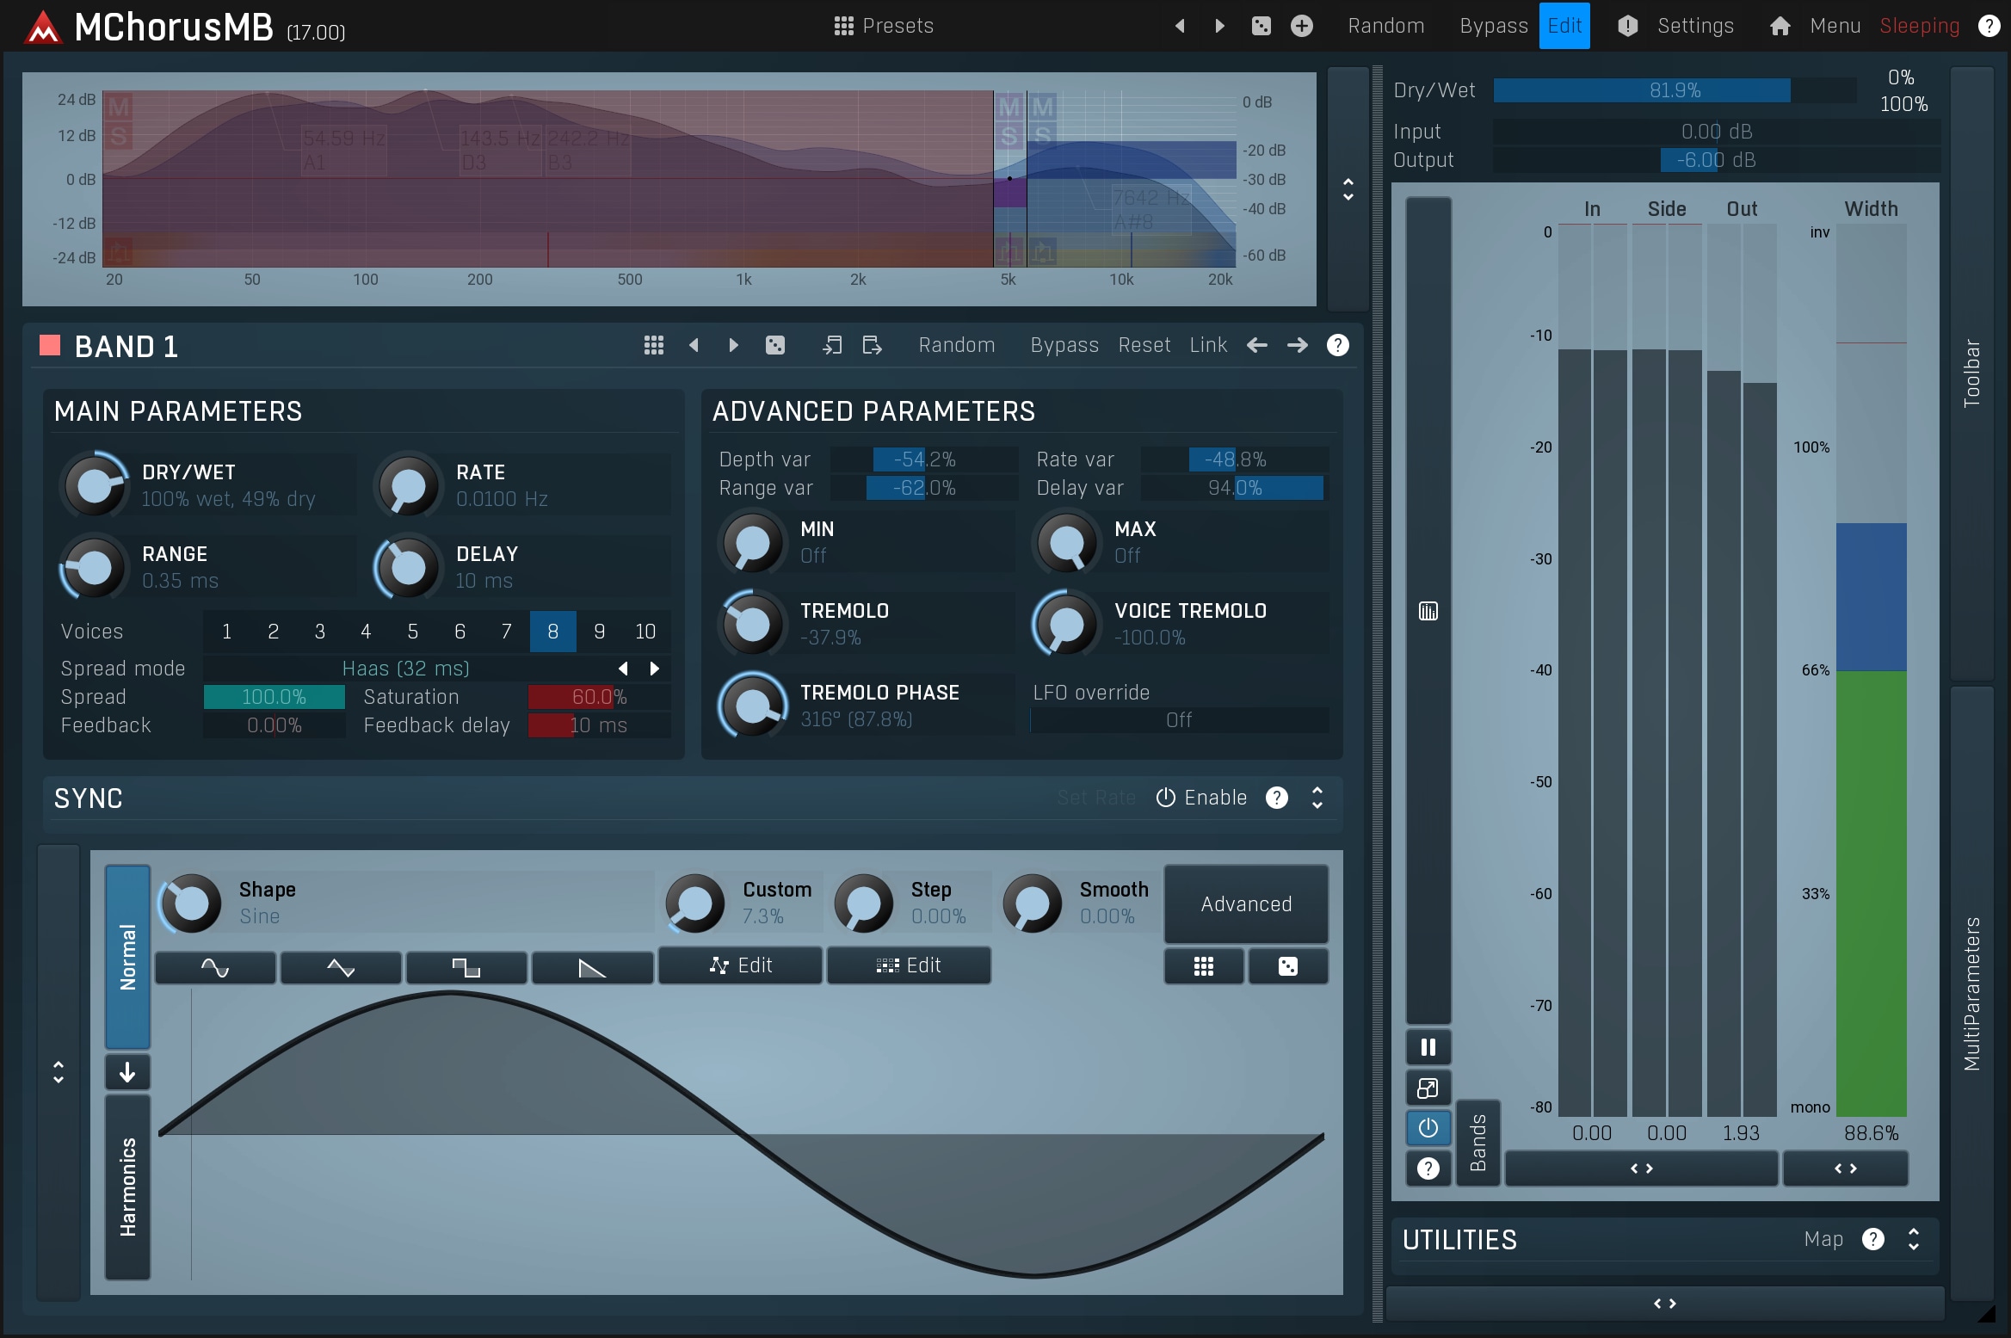Screen dimensions: 2011x1338
Task: Collapse the SYNC section arrows
Action: click(1317, 798)
